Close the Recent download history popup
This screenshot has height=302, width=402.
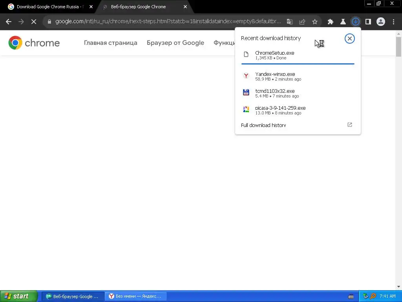[x=350, y=39]
